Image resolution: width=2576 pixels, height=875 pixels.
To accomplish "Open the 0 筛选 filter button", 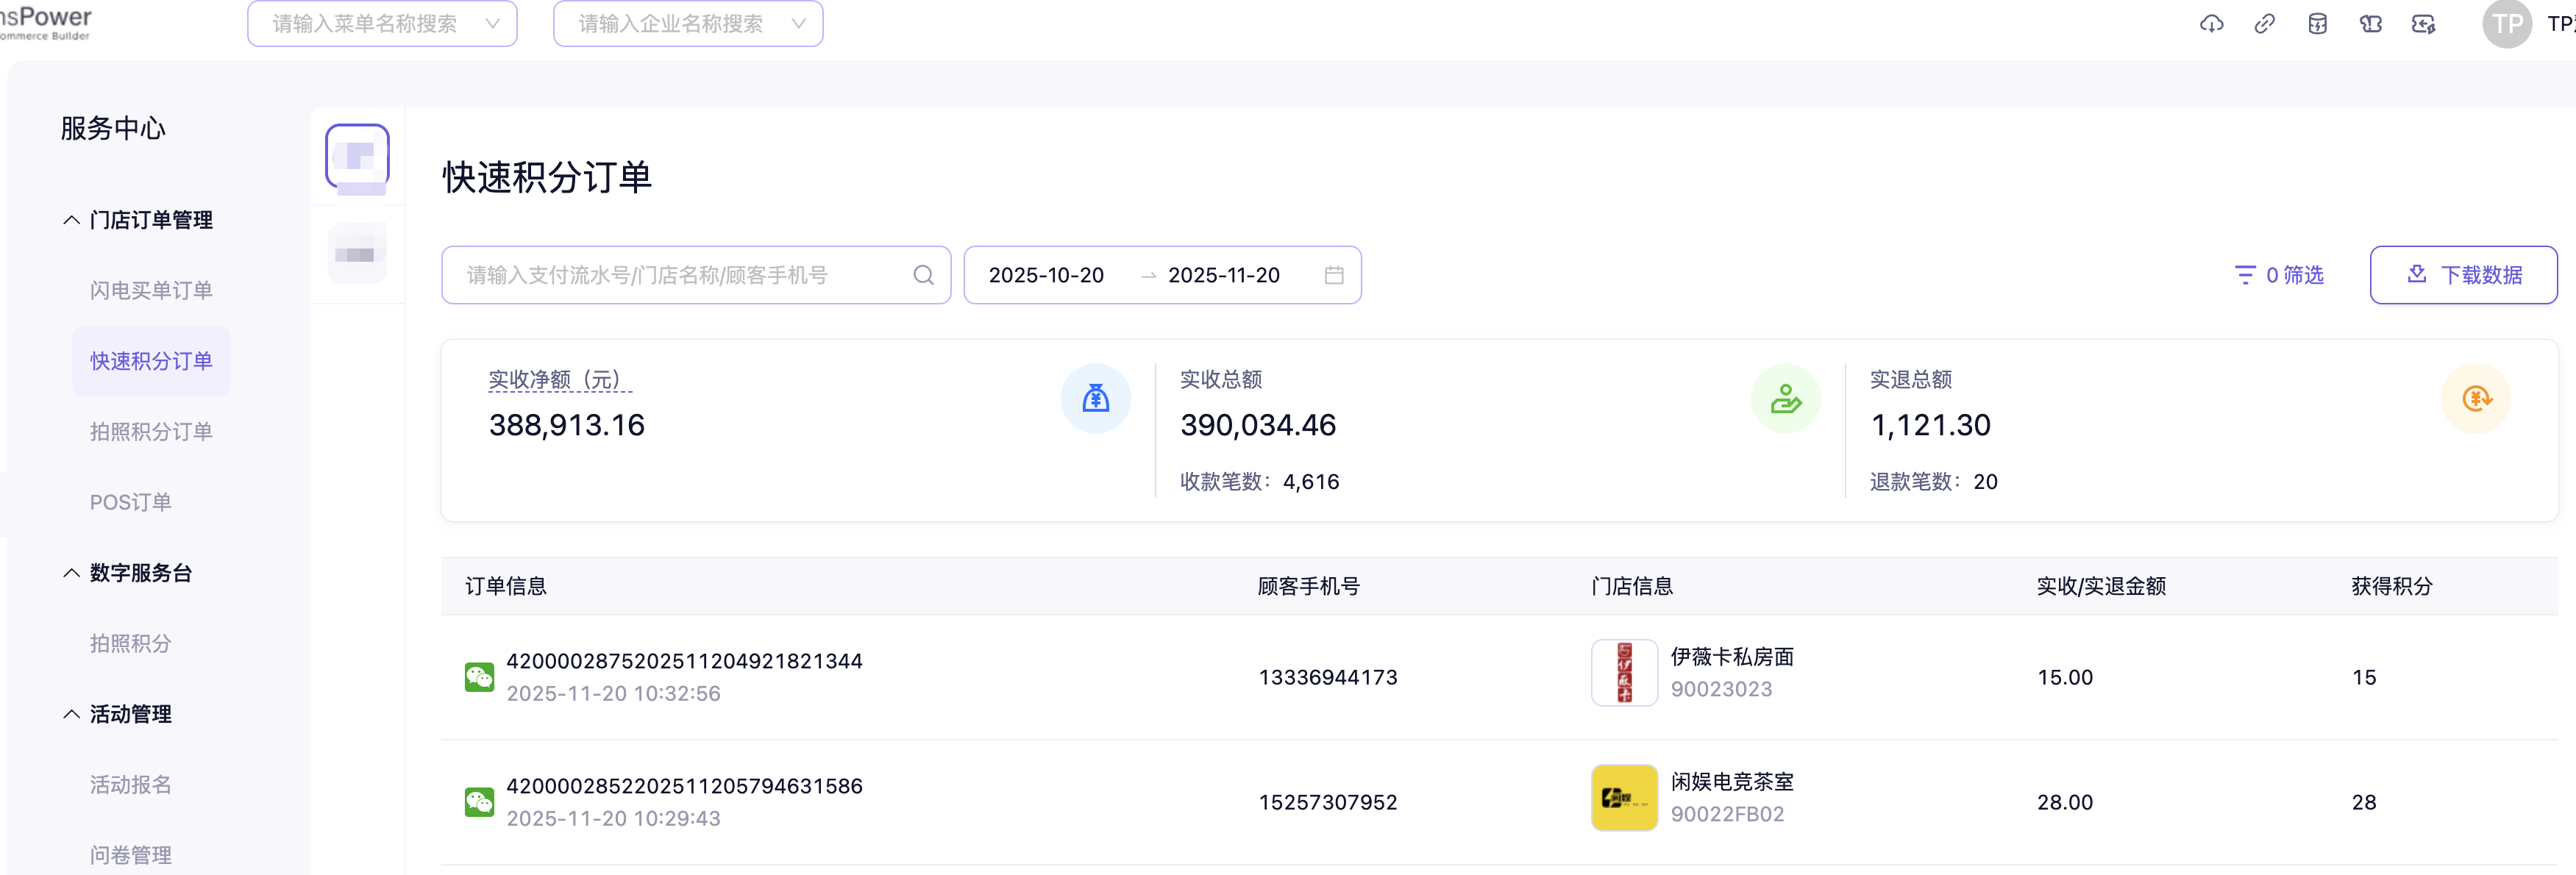I will pyautogui.click(x=2279, y=275).
